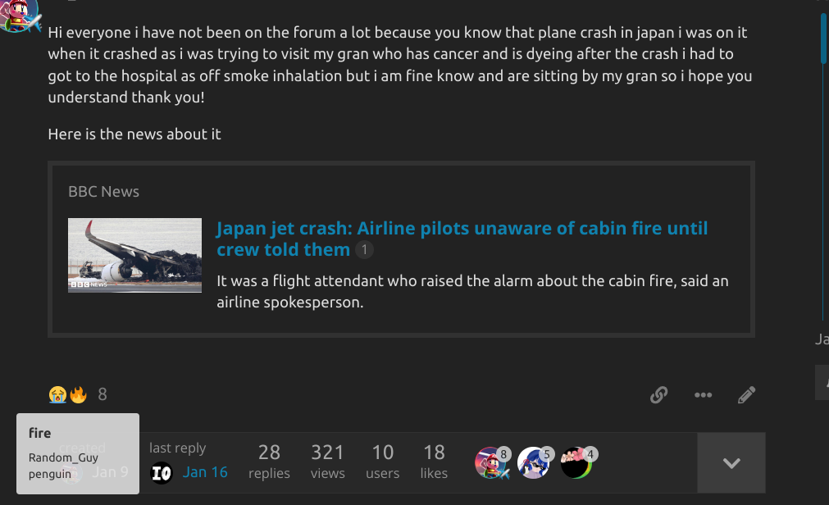Click the pencil edit post icon

click(x=746, y=395)
